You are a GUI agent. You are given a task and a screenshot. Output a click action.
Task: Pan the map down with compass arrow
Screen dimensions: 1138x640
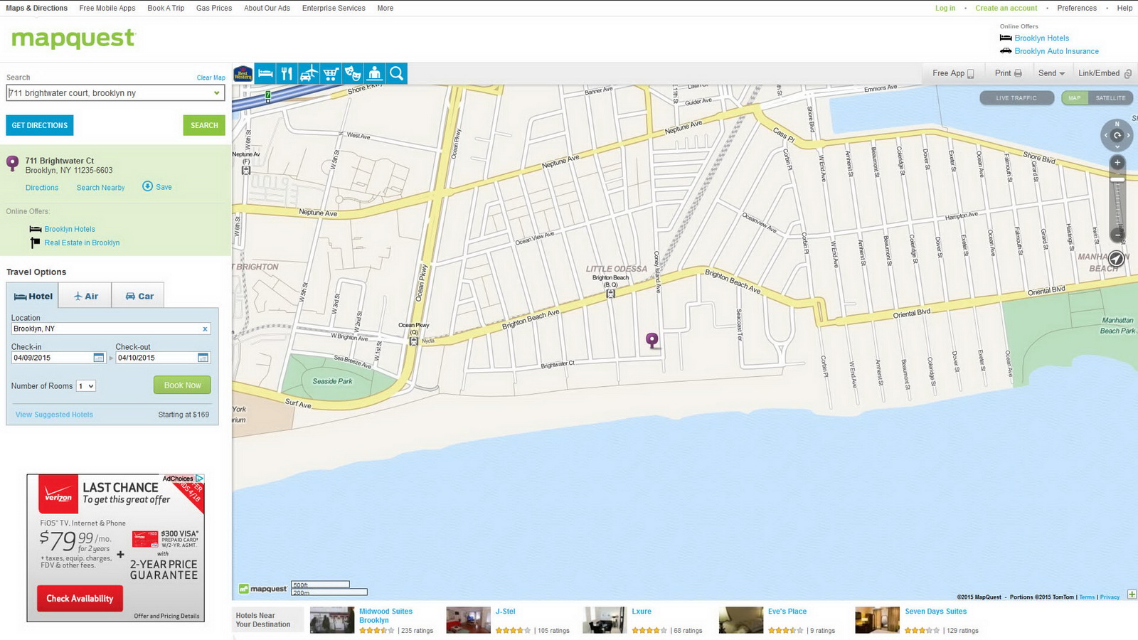point(1117,146)
